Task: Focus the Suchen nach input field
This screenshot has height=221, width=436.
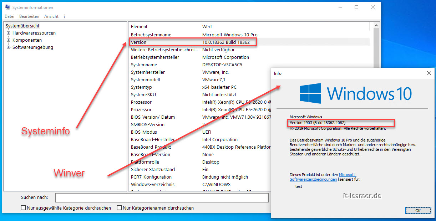Action: (x=162, y=198)
